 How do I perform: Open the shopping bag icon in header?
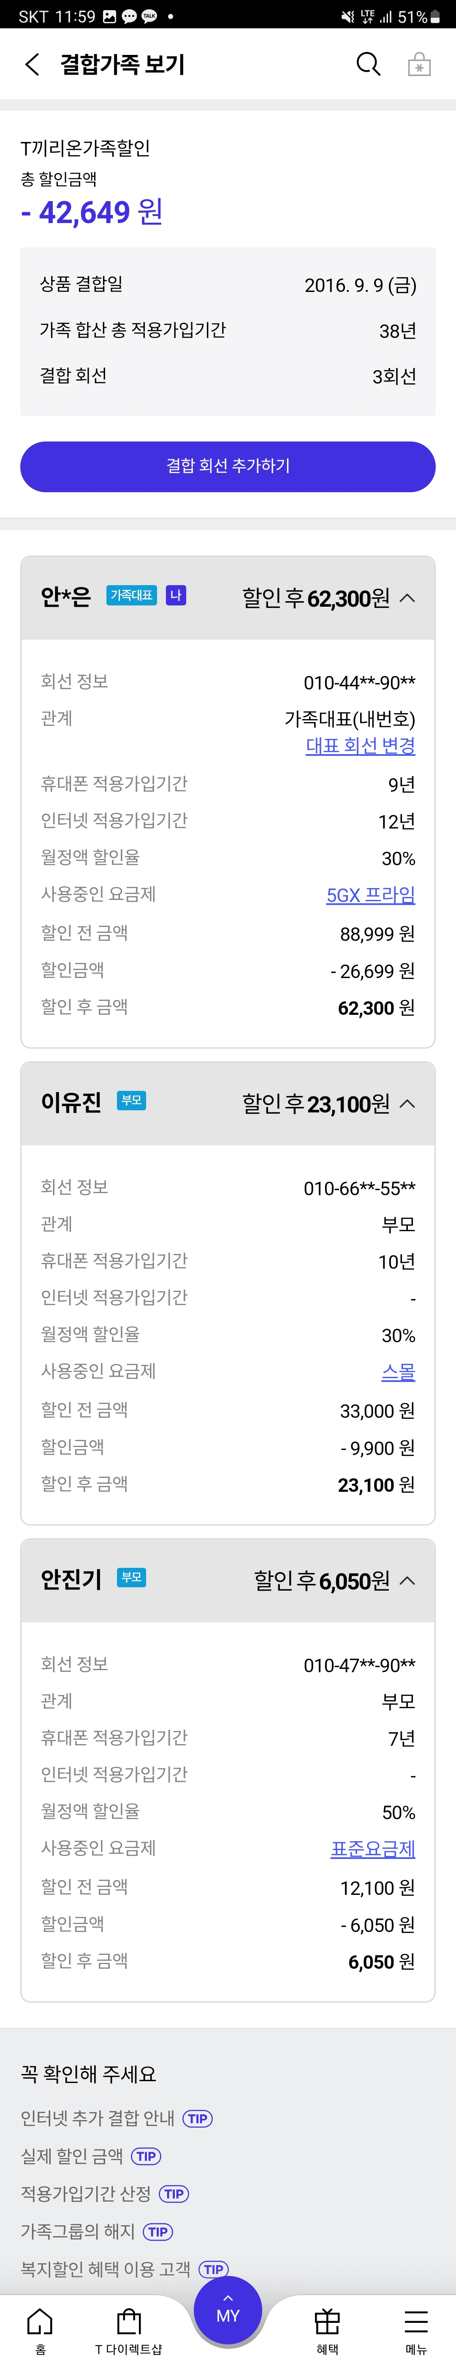(x=419, y=64)
